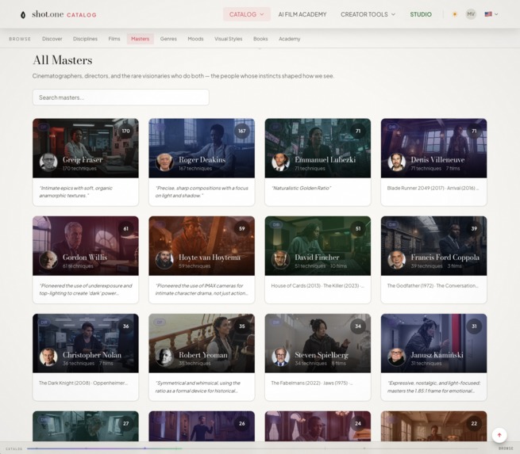Click 'Blade Runner 2049 (2017)' film text
This screenshot has height=454, width=520.
tap(415, 188)
